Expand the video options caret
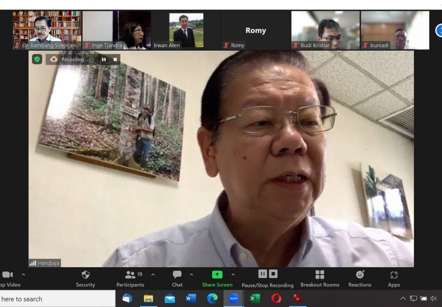This screenshot has height=307, width=442. click(24, 274)
